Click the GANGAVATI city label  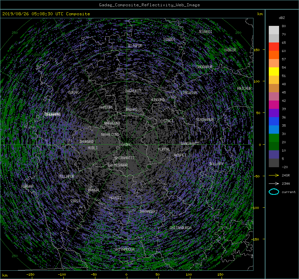(x=190, y=143)
